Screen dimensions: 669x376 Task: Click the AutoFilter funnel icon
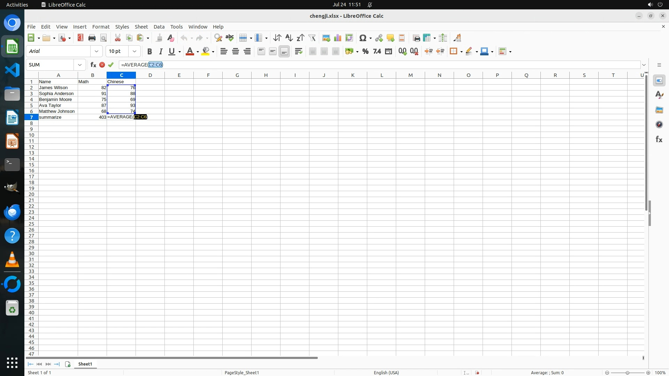pos(312,38)
